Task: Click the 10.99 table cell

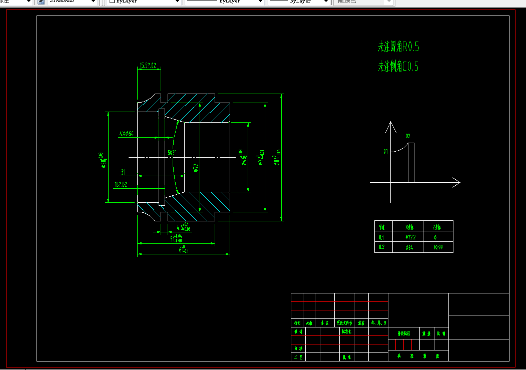Action: tap(438, 247)
